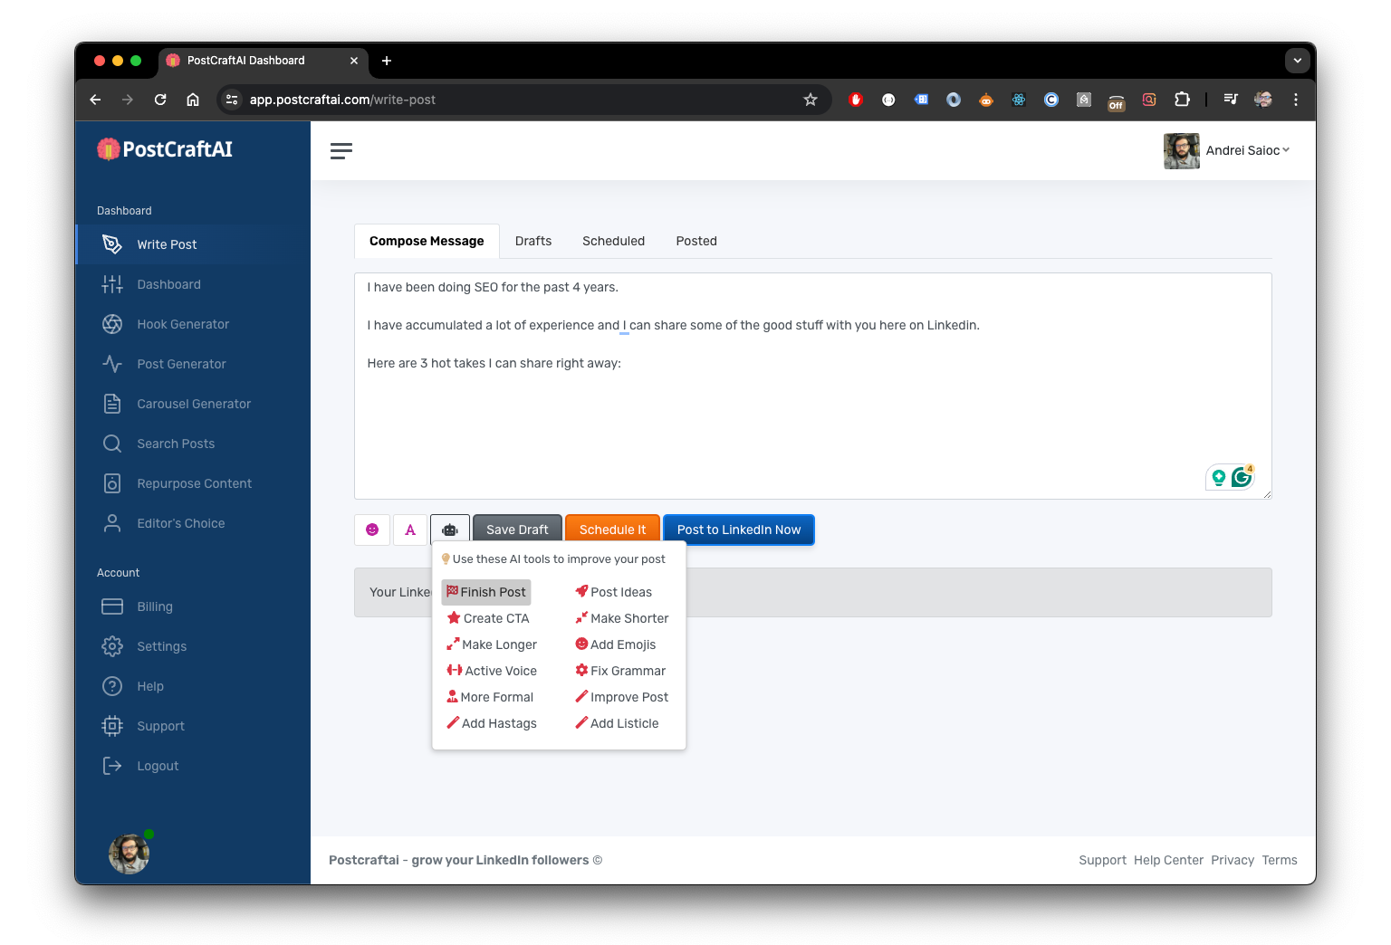This screenshot has width=1391, height=945.
Task: Expand the tab search dropdown arrow
Action: click(x=1298, y=61)
